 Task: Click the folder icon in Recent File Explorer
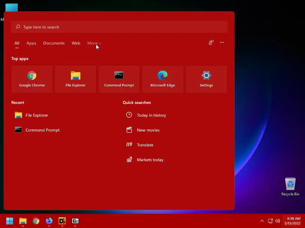coord(18,115)
